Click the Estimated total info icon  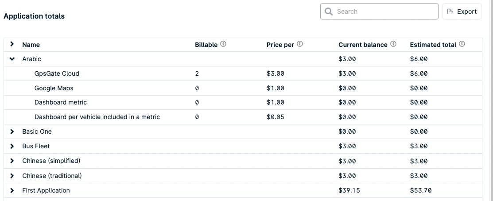pos(462,44)
